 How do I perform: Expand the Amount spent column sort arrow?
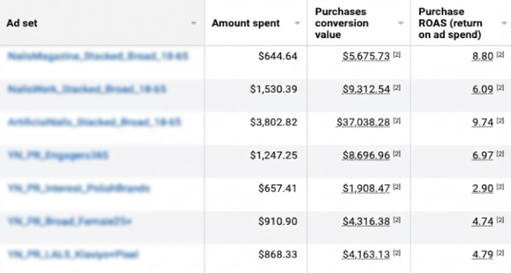(x=297, y=23)
